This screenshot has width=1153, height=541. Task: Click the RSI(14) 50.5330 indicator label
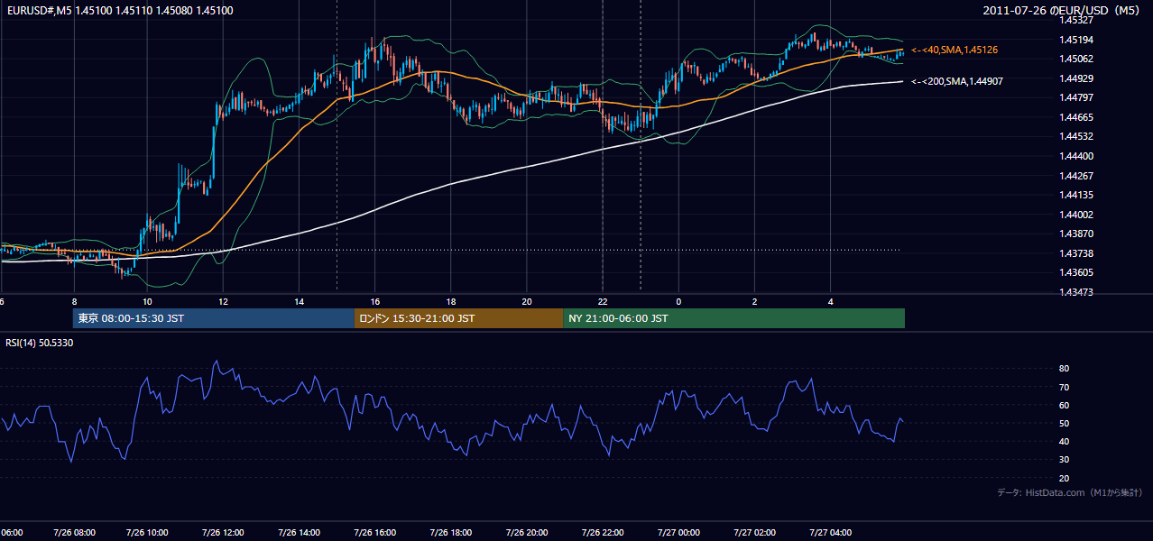point(39,343)
